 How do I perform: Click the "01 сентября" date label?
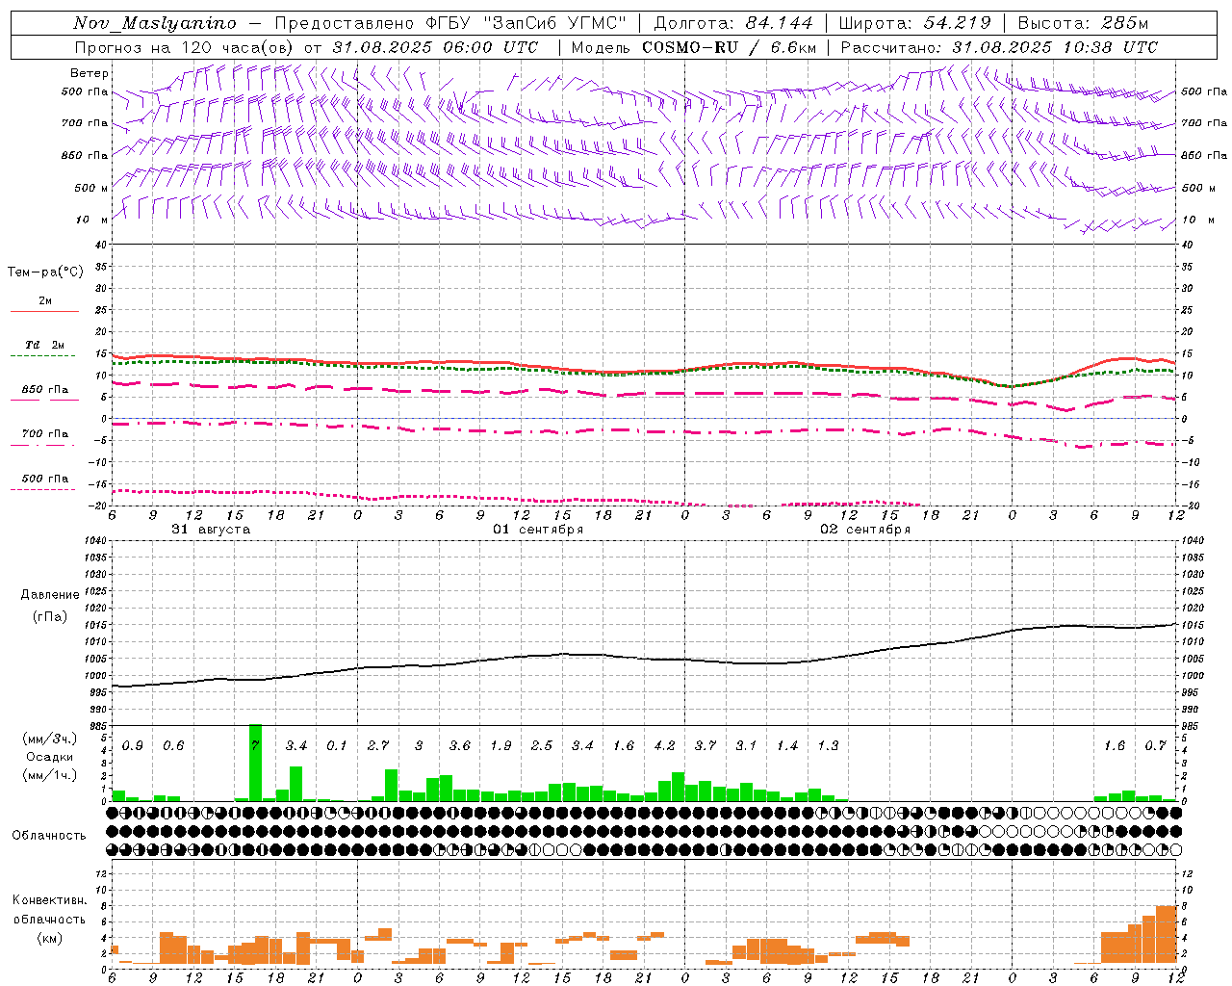tap(538, 530)
